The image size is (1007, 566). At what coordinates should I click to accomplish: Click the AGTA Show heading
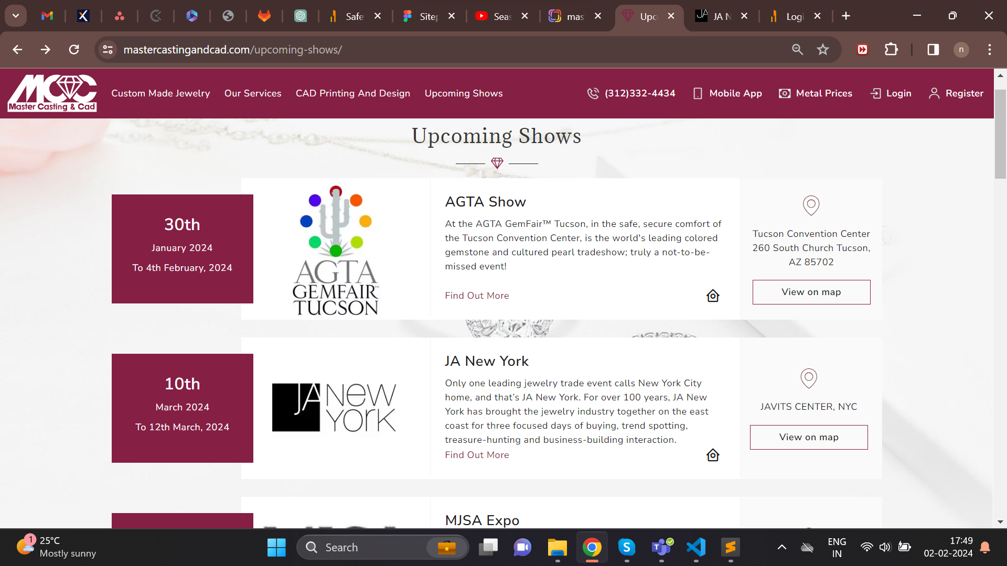(485, 202)
